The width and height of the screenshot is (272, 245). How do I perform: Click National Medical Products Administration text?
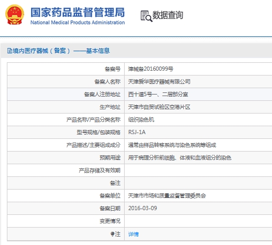(x=78, y=23)
